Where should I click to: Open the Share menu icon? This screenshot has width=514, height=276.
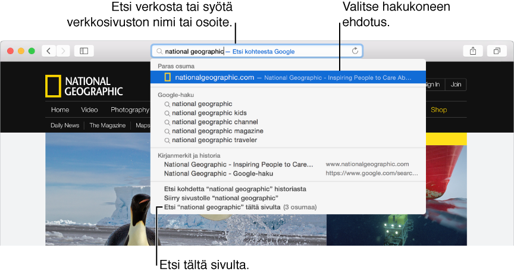(x=473, y=51)
